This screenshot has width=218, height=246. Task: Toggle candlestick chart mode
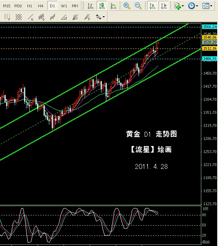pos(102,6)
